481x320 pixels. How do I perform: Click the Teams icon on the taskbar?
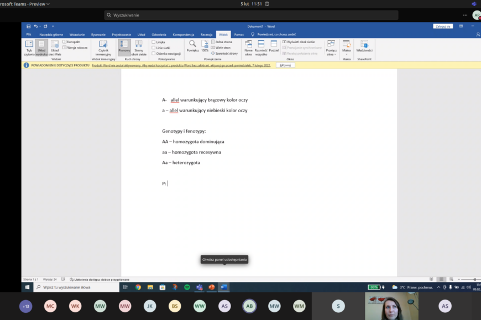(x=200, y=287)
